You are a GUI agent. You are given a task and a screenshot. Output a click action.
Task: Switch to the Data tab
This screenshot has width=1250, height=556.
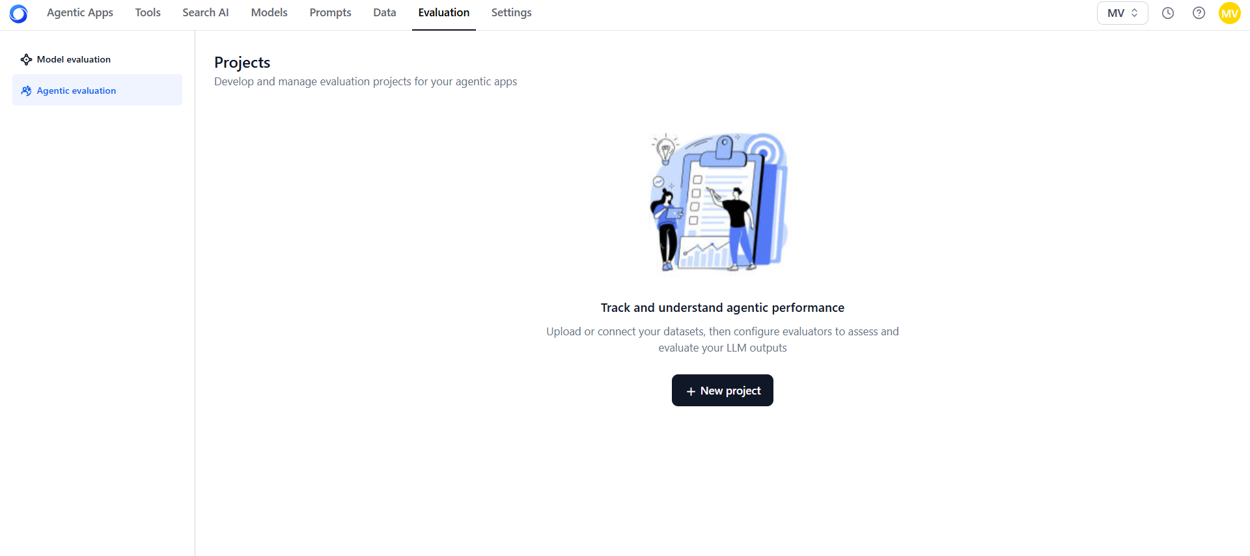click(x=385, y=13)
